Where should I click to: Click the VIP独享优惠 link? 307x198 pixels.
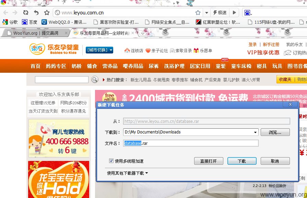[263, 53]
